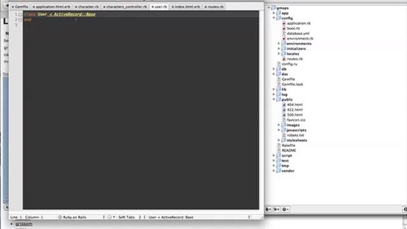Select the routes.rb editor tab
This screenshot has width=407, height=229.
(x=214, y=7)
